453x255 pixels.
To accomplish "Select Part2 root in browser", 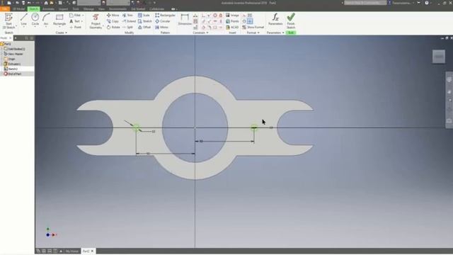I will 6,44.
